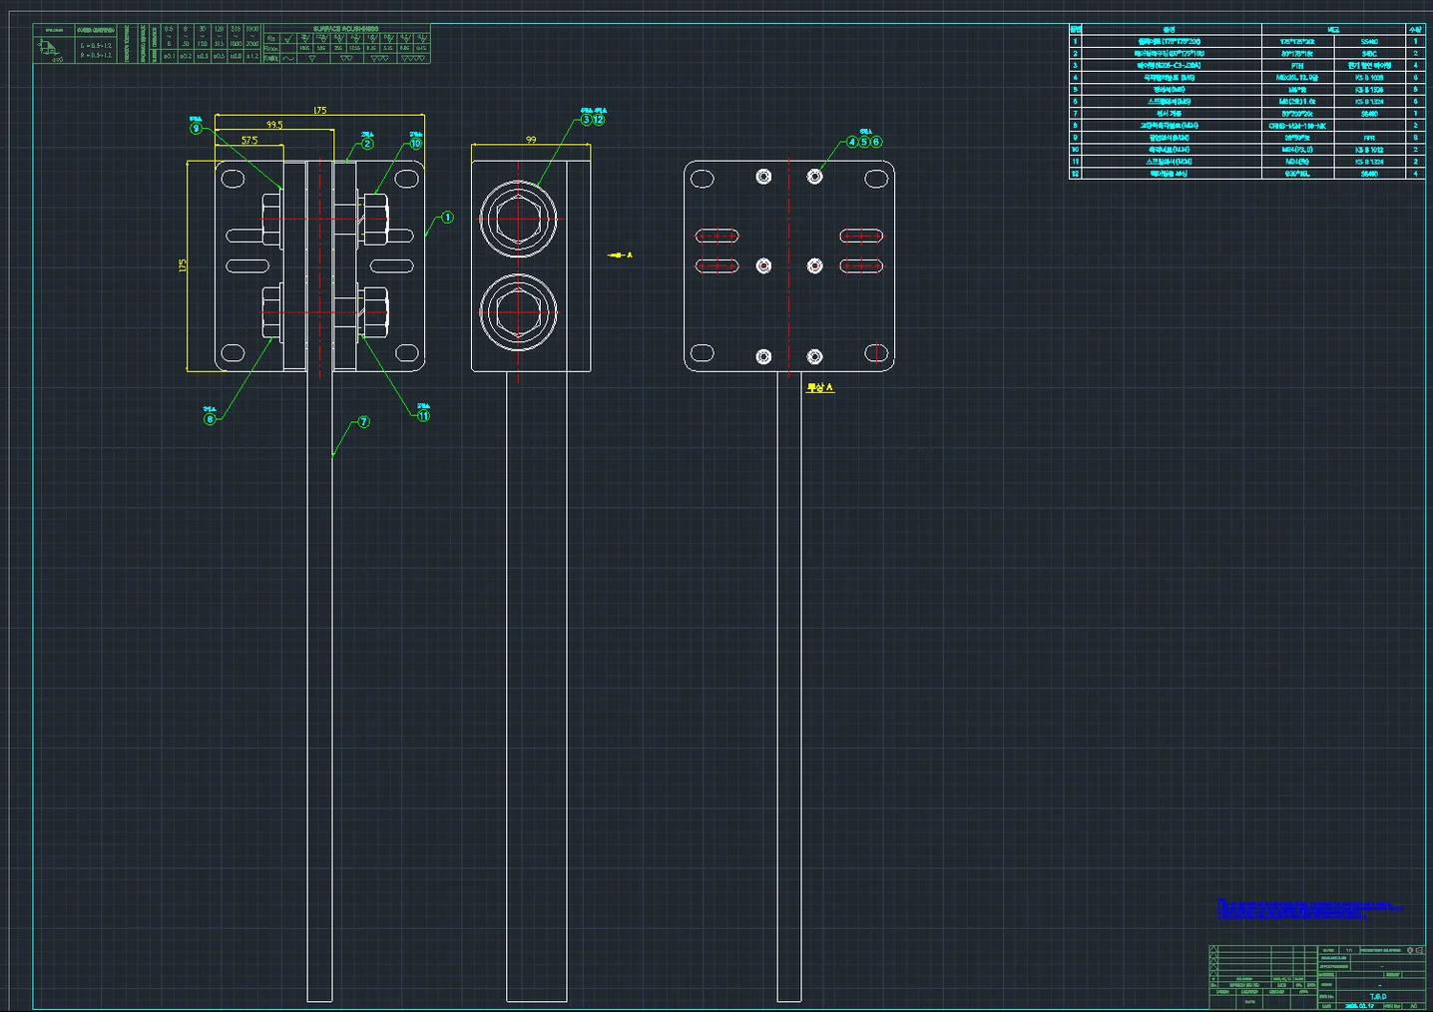Viewport: 1433px width, 1012px height.
Task: Select SURFACE ROUGHNESS header text
Action: click(346, 29)
